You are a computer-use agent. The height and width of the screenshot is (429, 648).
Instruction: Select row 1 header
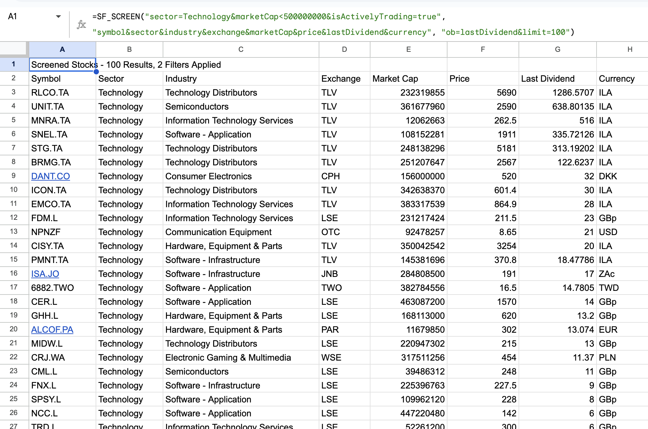pyautogui.click(x=14, y=64)
